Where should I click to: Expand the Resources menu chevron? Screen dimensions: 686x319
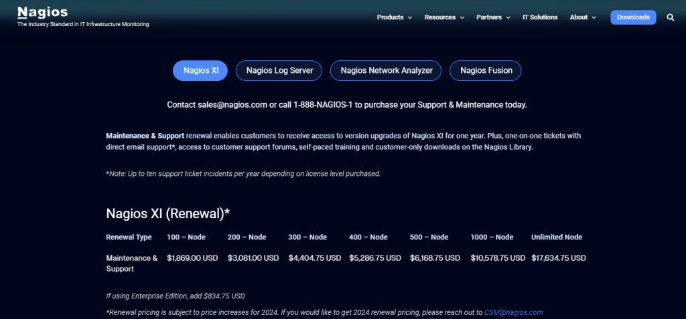[462, 18]
